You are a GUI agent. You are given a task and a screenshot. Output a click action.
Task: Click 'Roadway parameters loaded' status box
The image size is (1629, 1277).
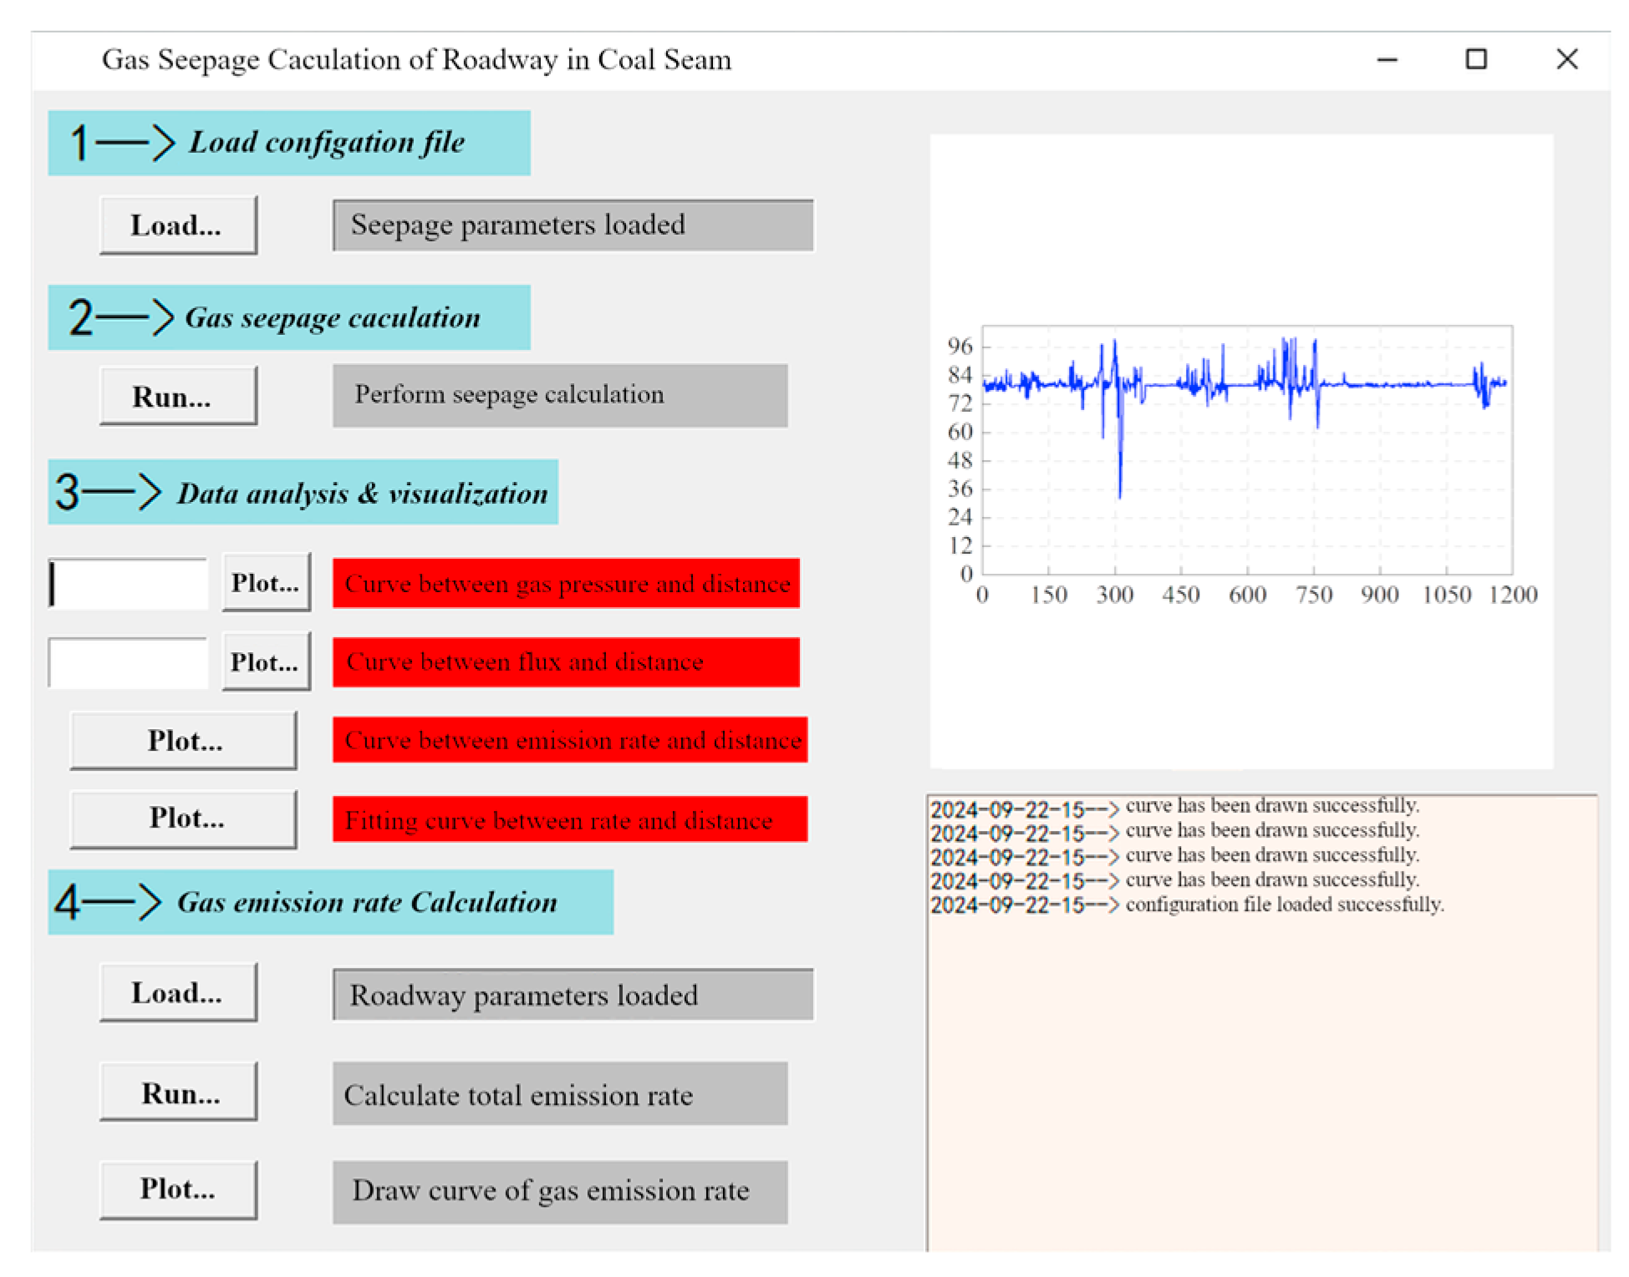[573, 995]
